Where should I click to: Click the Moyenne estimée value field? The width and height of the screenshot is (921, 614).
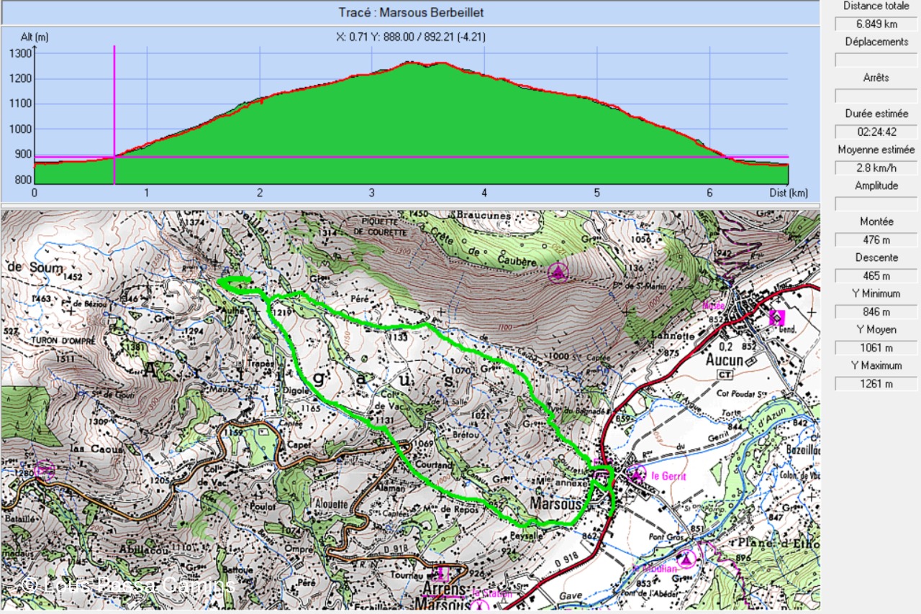tap(876, 168)
